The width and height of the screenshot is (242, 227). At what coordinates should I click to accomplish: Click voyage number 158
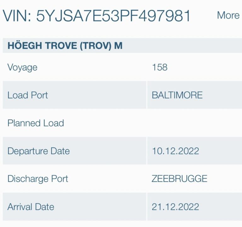click(x=160, y=67)
